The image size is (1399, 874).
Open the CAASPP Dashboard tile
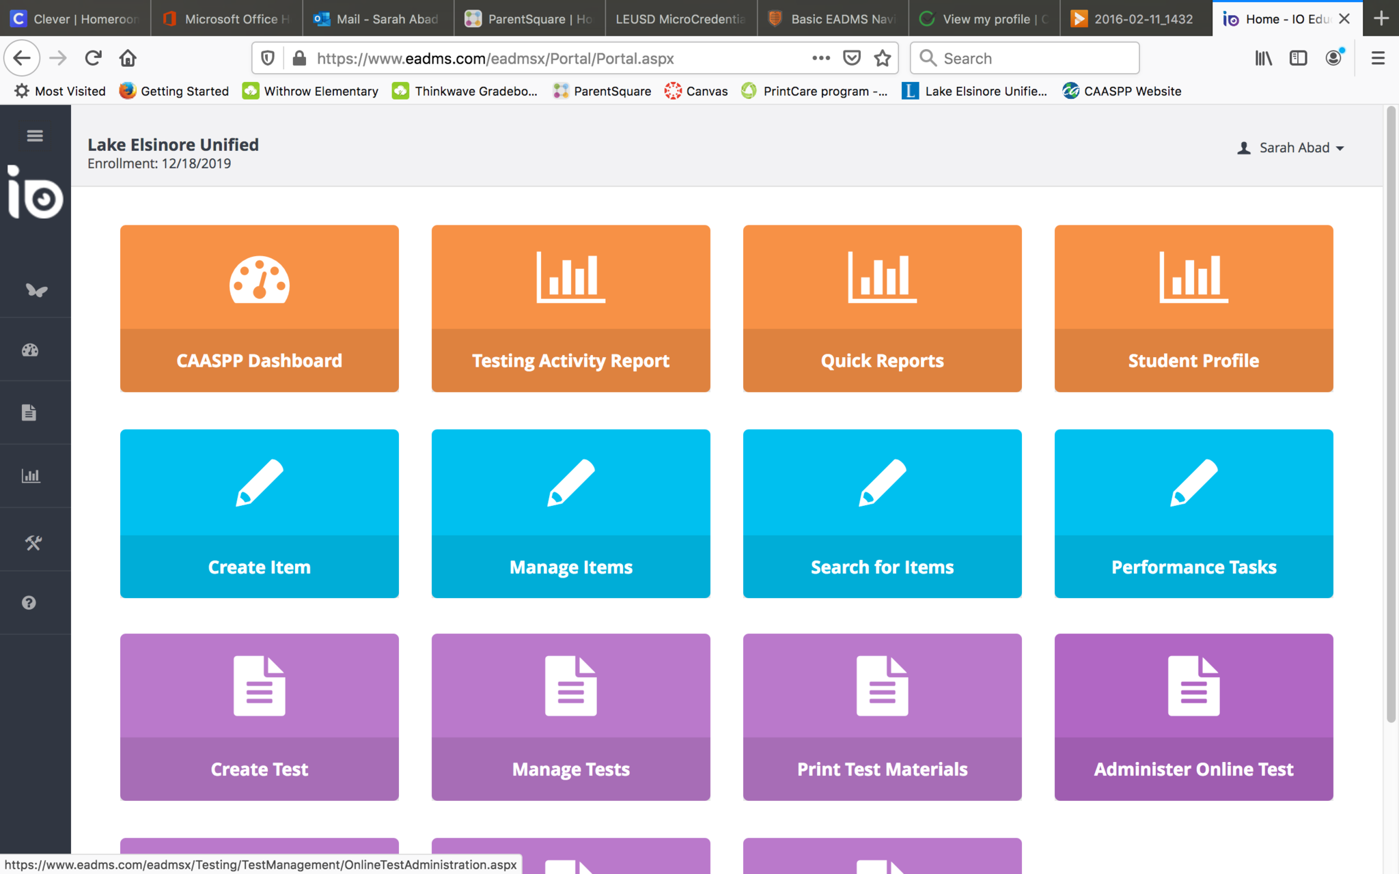(260, 308)
